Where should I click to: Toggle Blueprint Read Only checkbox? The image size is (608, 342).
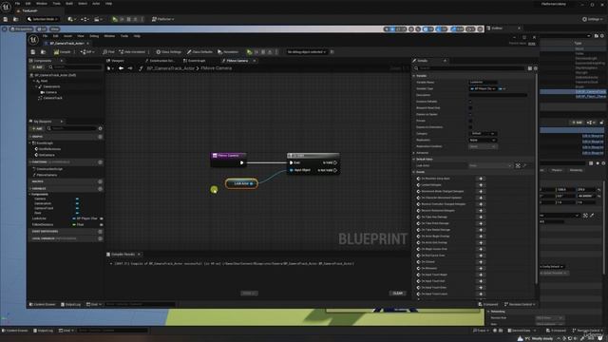pos(470,108)
